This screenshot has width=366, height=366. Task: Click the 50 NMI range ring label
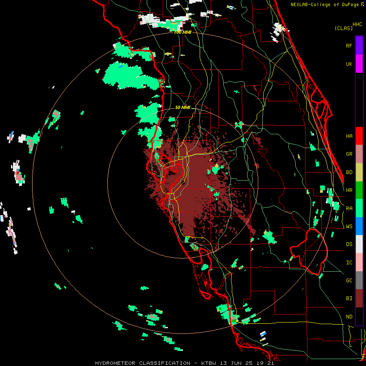pos(183,107)
